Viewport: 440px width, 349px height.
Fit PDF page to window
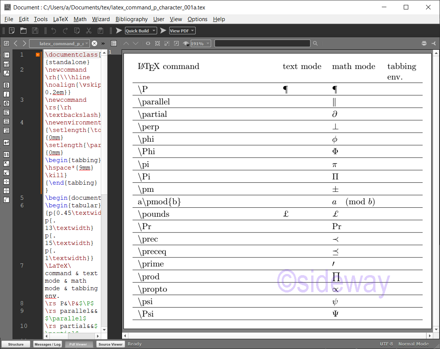[157, 43]
